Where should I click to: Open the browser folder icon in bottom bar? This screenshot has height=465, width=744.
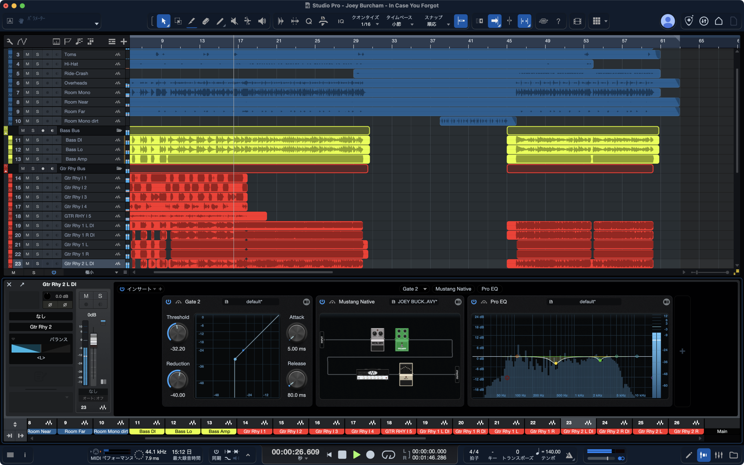pyautogui.click(x=734, y=455)
